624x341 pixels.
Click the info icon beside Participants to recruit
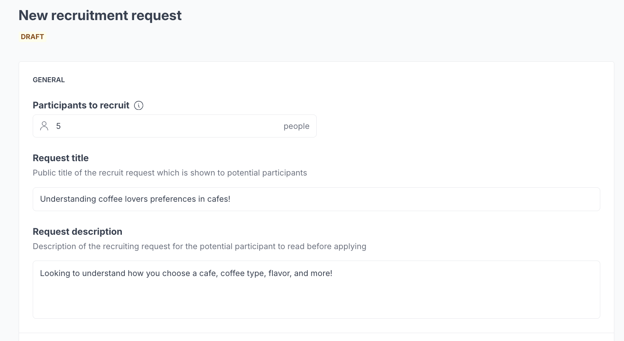coord(138,106)
